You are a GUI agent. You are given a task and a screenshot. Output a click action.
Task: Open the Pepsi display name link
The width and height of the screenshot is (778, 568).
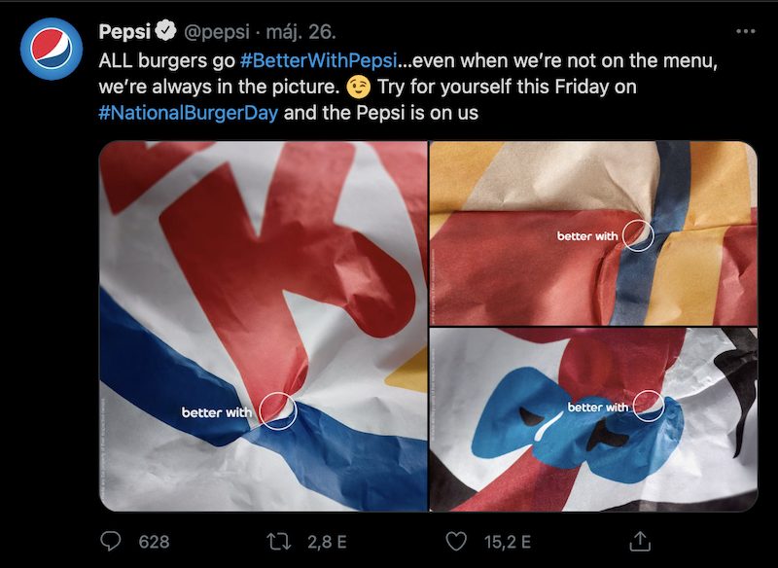click(x=125, y=32)
